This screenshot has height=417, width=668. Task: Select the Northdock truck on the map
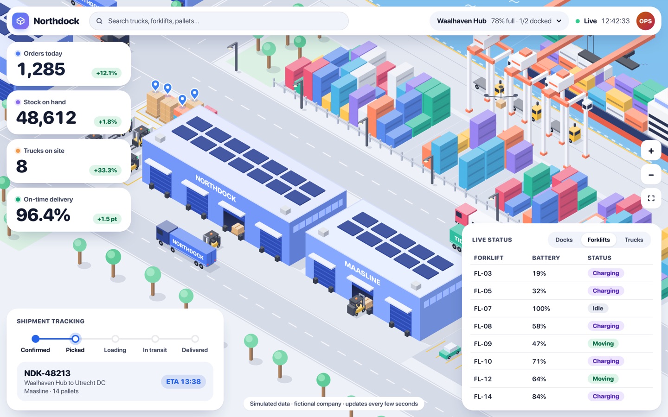186,244
